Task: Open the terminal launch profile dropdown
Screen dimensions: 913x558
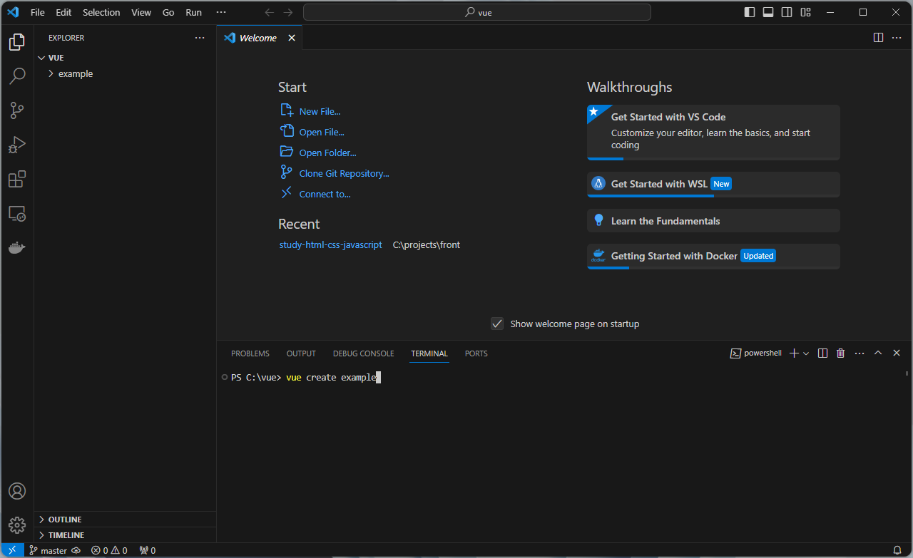Action: pos(806,353)
